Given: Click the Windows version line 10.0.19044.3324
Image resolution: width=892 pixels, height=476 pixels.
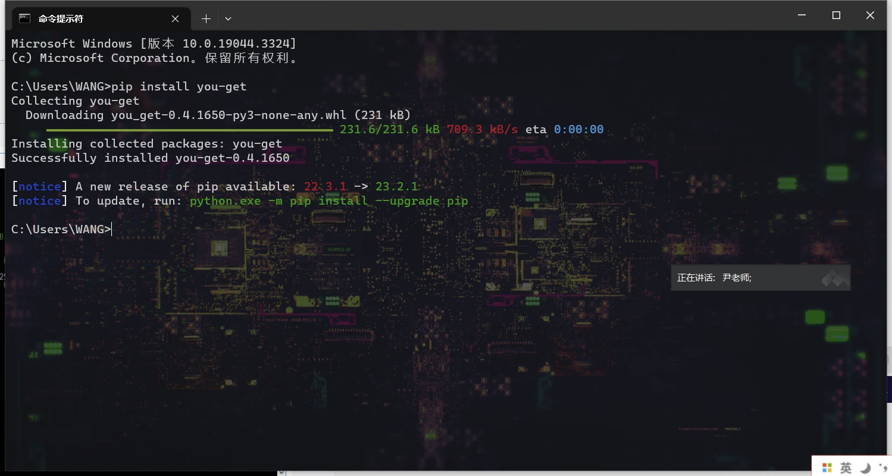Looking at the screenshot, I should click(x=154, y=43).
